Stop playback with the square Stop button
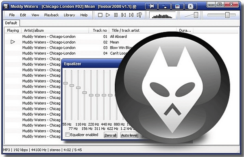Viewport: 244px width, 157px height. [x=100, y=15]
